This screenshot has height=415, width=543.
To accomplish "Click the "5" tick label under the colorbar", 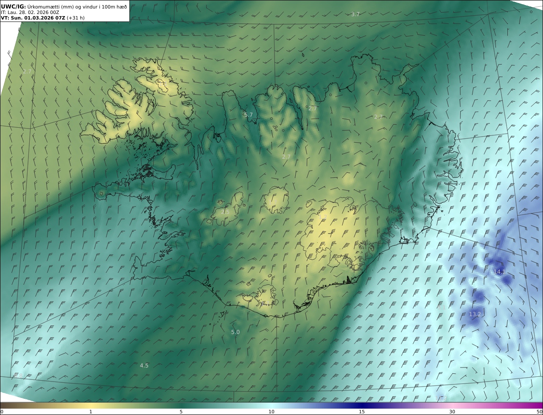I will (x=181, y=412).
